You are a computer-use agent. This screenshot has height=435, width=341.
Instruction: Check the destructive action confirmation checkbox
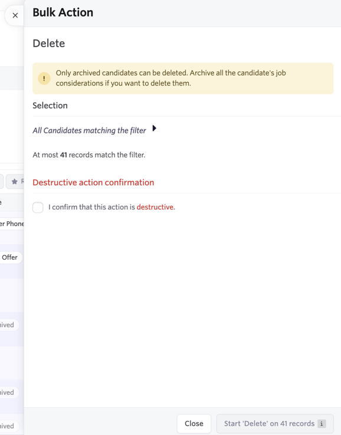click(38, 207)
